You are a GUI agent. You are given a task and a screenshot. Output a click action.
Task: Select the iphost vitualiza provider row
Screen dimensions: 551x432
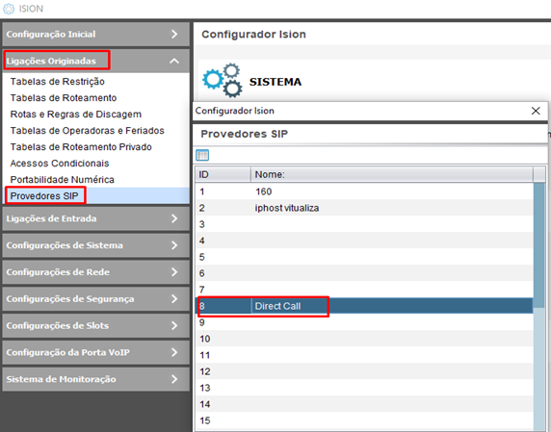click(x=364, y=208)
